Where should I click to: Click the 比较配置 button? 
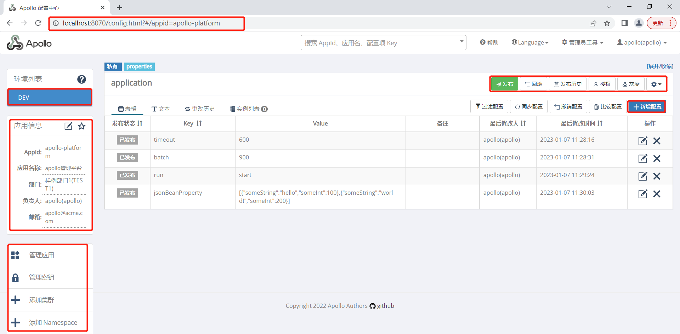click(608, 107)
